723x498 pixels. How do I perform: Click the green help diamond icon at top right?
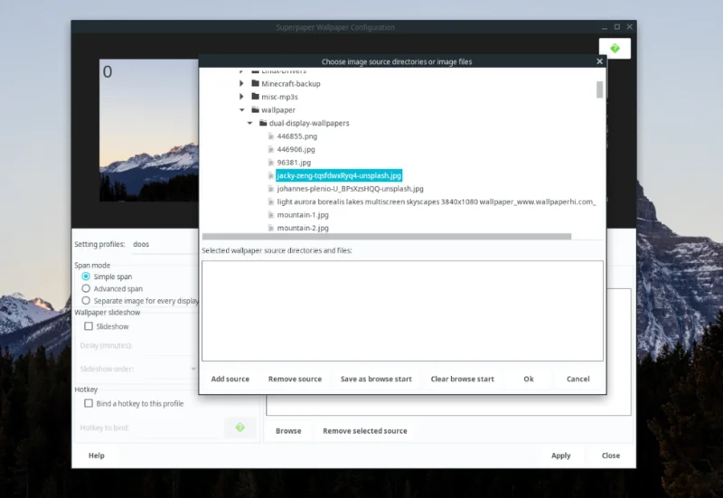tap(615, 49)
